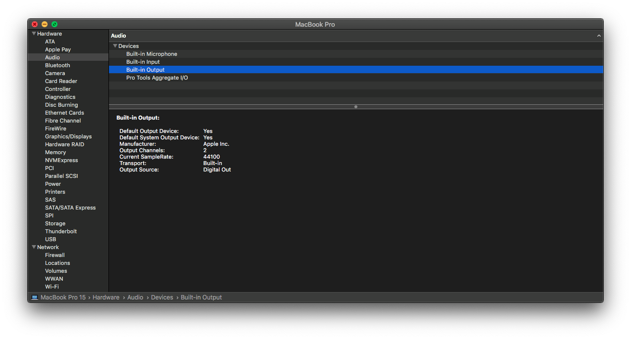
Task: Click Built-in Output in bottom path bar
Action: point(201,297)
